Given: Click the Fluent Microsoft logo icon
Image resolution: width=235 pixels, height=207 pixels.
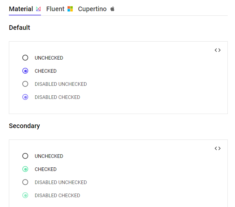Looking at the screenshot, I should [70, 9].
